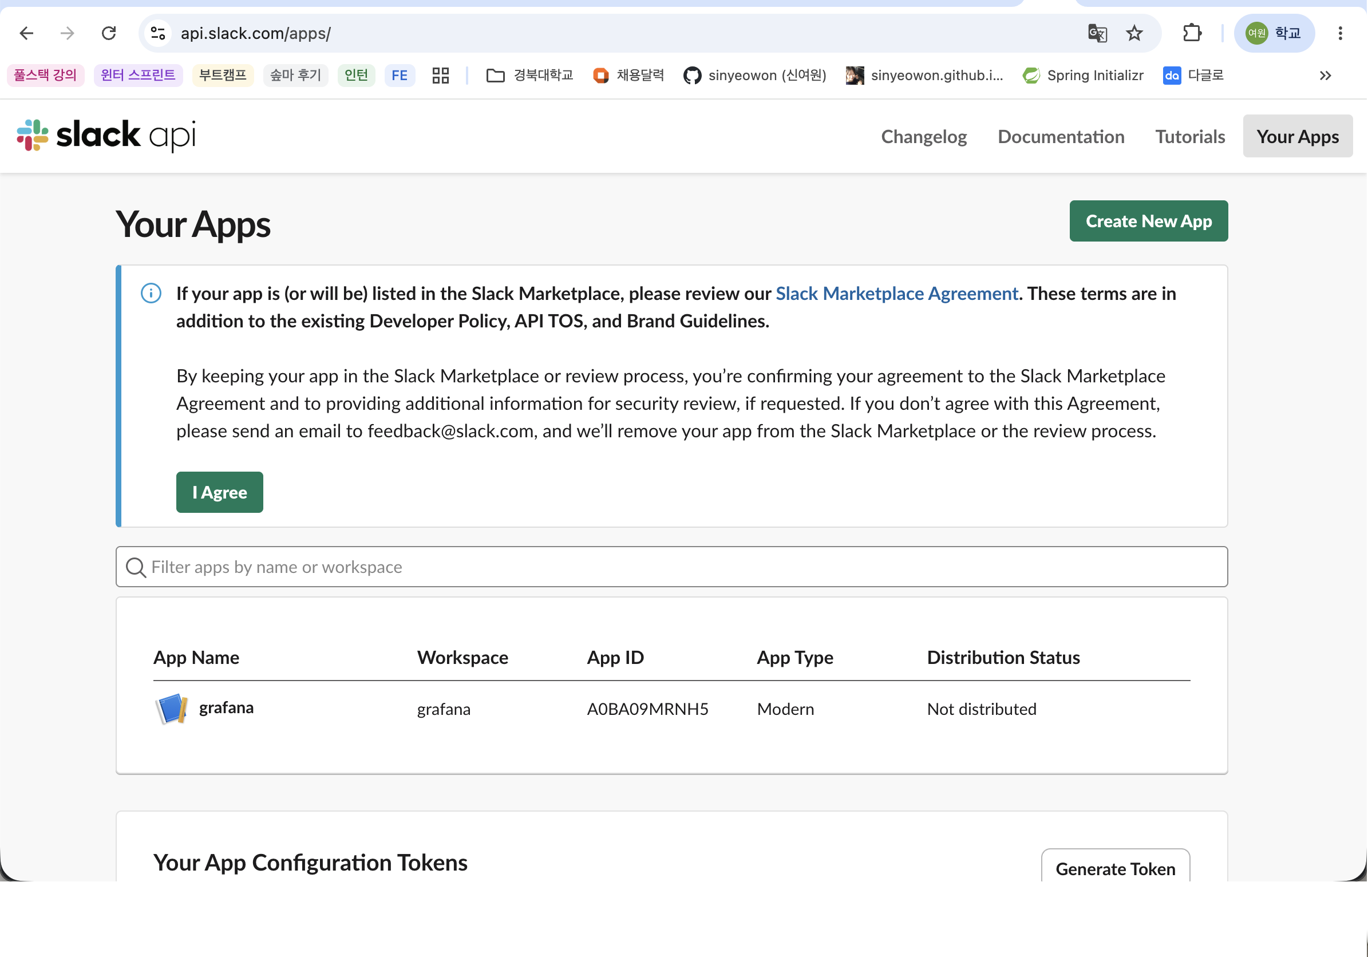Select the Your Apps nav item
1368x957 pixels.
1297,136
